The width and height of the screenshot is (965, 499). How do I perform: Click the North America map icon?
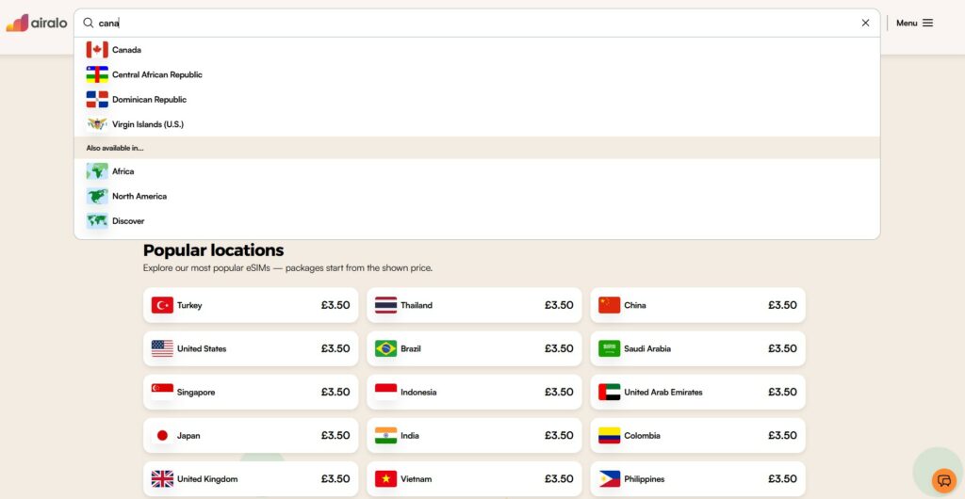(97, 196)
